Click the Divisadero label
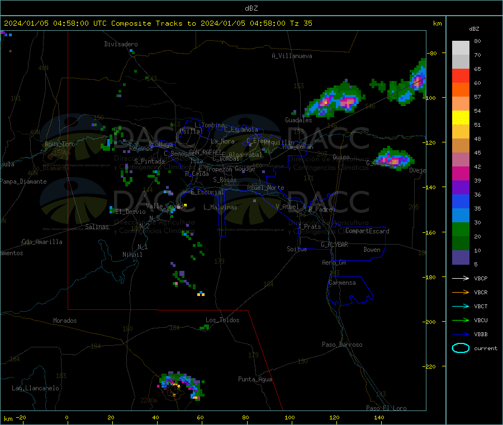Viewport: 503px width, 425px height. click(121, 44)
